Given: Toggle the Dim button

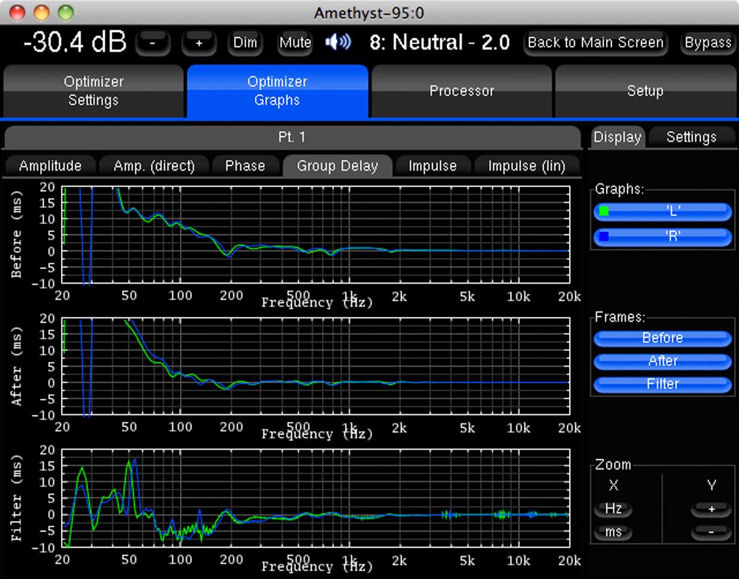Looking at the screenshot, I should 245,43.
